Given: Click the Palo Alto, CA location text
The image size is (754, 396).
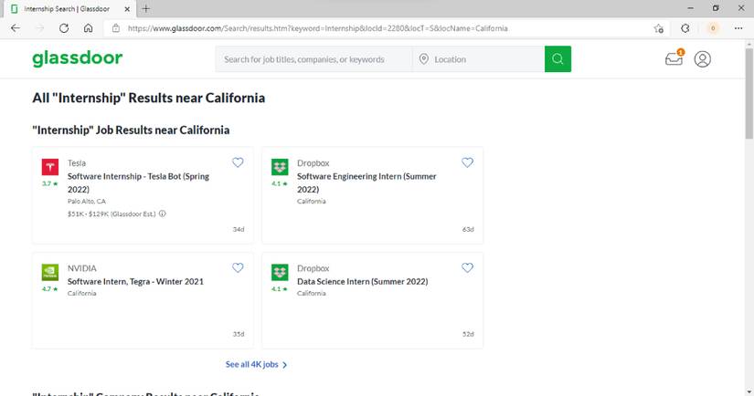Looking at the screenshot, I should tap(87, 201).
